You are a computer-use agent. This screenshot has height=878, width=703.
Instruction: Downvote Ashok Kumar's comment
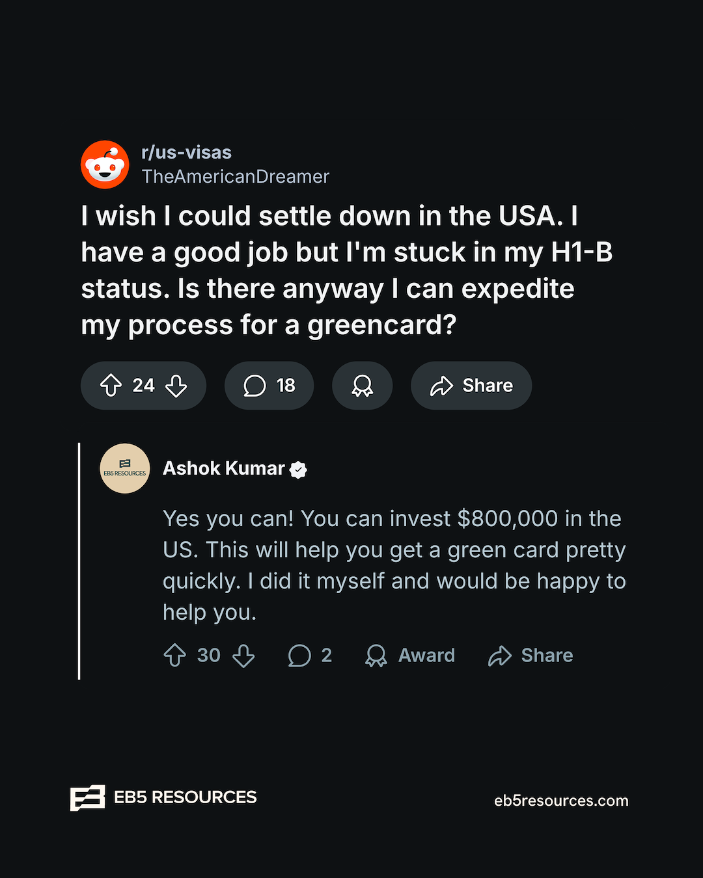(243, 655)
